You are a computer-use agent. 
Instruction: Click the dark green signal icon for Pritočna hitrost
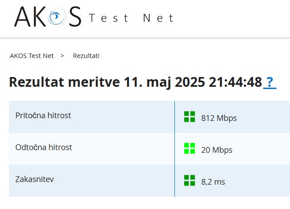189,116
